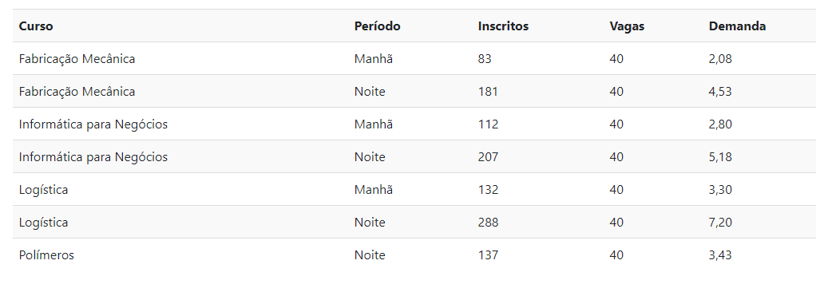Viewport: 816px width, 288px height.
Task: Click the Curso column header
Action: pos(36,26)
